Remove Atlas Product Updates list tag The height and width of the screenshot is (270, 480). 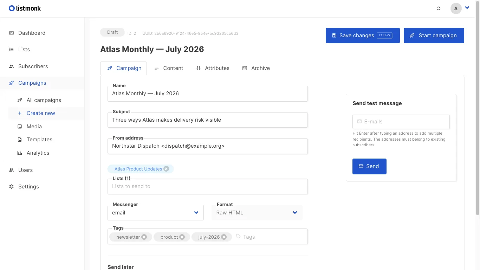[x=166, y=169]
